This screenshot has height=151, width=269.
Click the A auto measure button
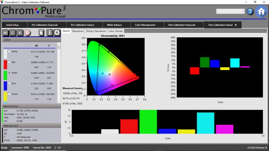point(20,33)
